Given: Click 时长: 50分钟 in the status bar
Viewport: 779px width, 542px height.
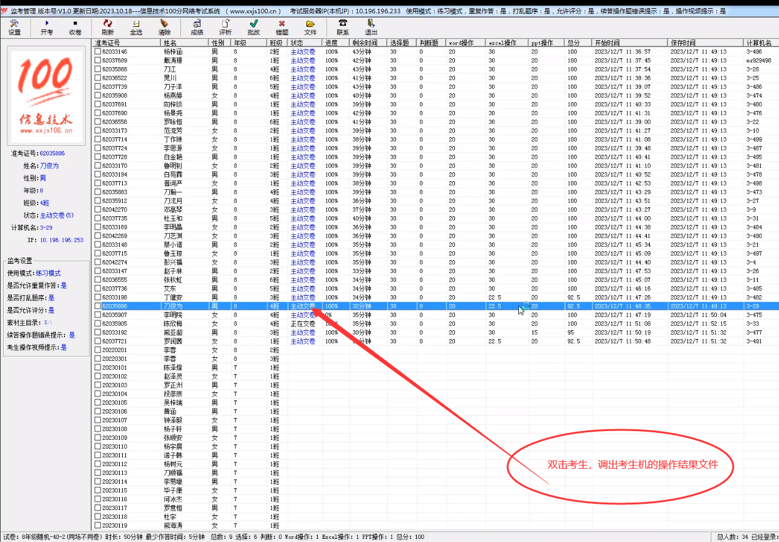Looking at the screenshot, I should tap(122, 537).
